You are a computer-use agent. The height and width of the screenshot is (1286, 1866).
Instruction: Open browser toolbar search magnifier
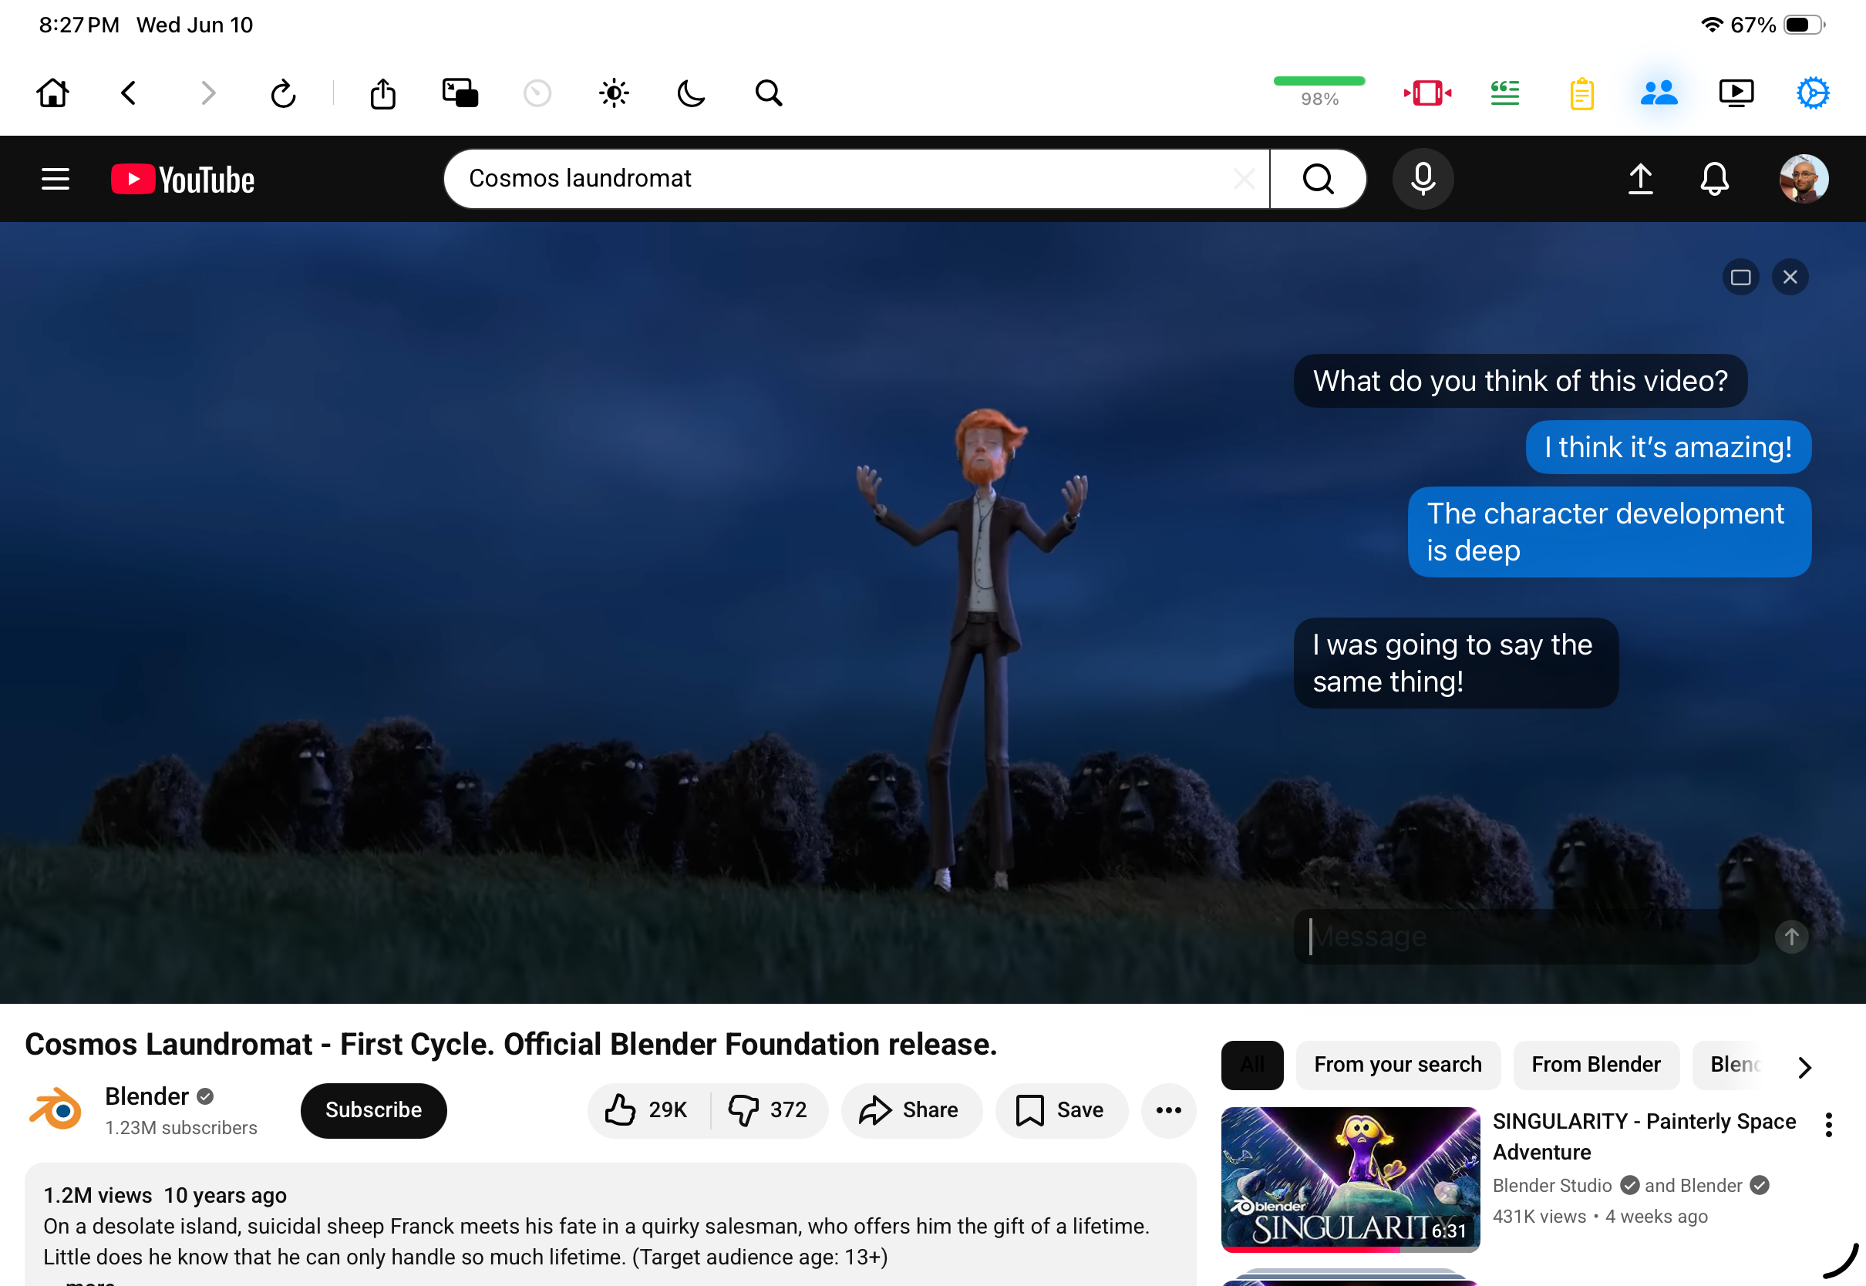point(769,93)
